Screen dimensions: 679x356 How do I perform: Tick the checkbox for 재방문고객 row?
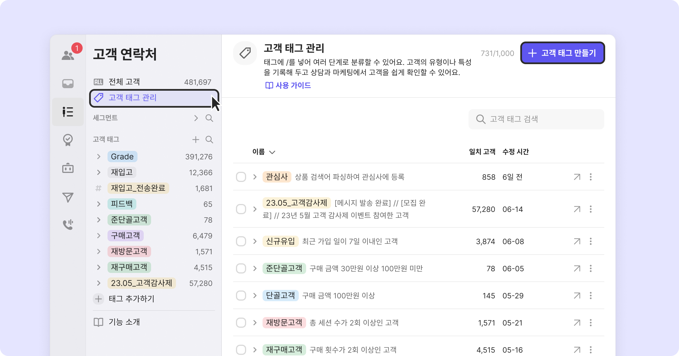(x=241, y=323)
